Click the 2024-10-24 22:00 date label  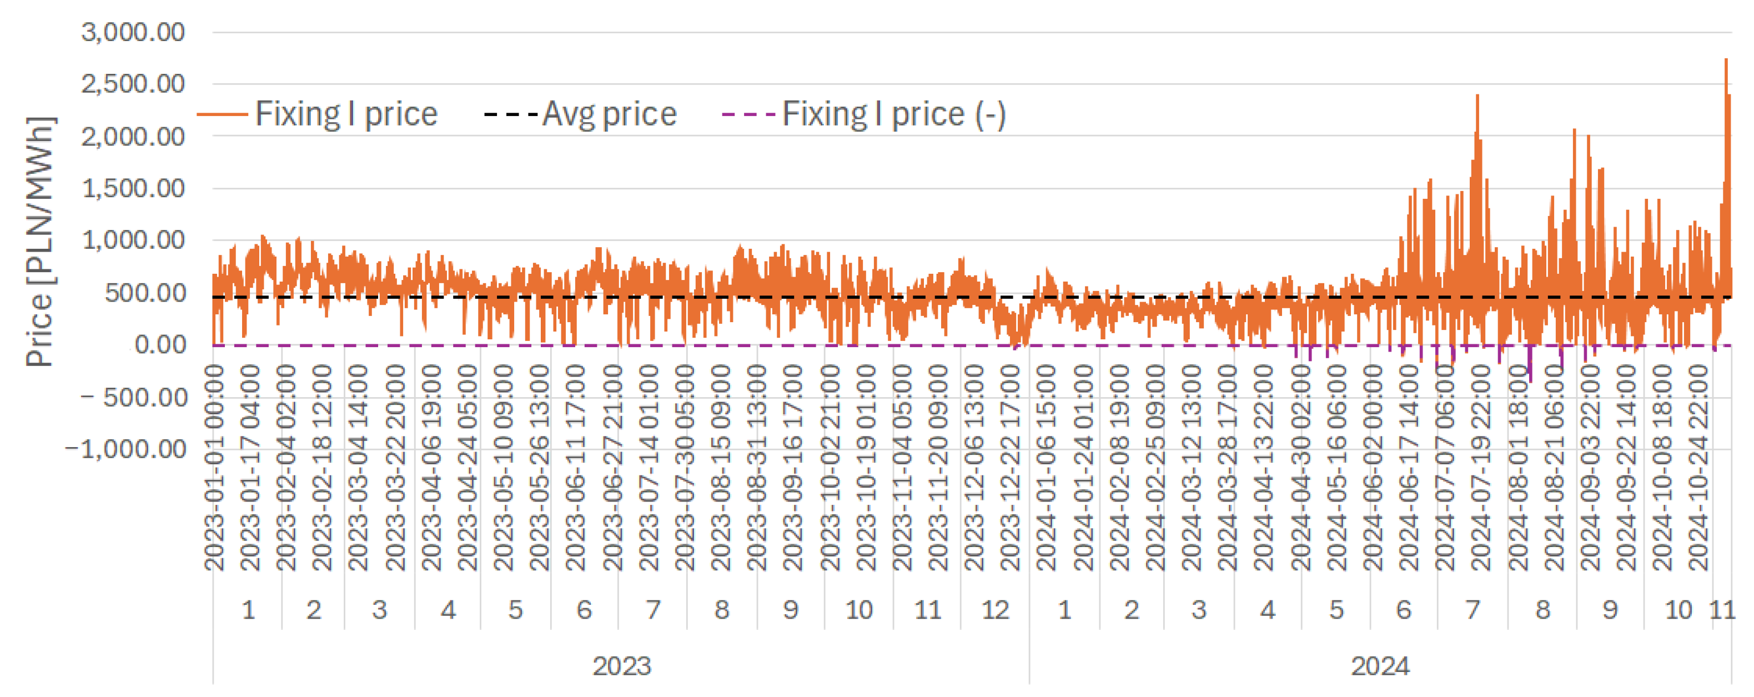pos(1699,468)
